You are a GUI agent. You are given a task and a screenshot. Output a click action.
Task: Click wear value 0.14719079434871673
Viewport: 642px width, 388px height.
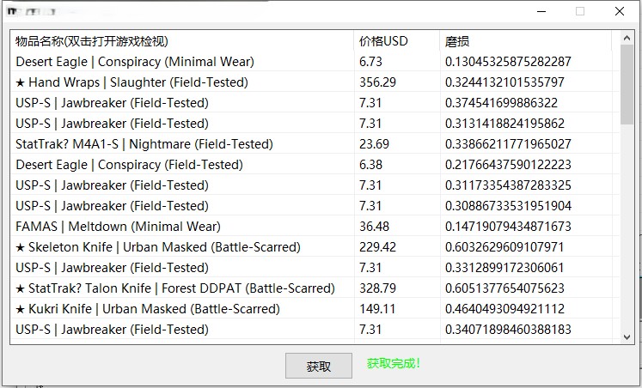click(x=508, y=227)
